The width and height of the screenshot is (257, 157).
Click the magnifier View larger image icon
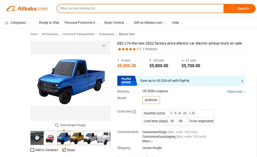tap(57, 125)
